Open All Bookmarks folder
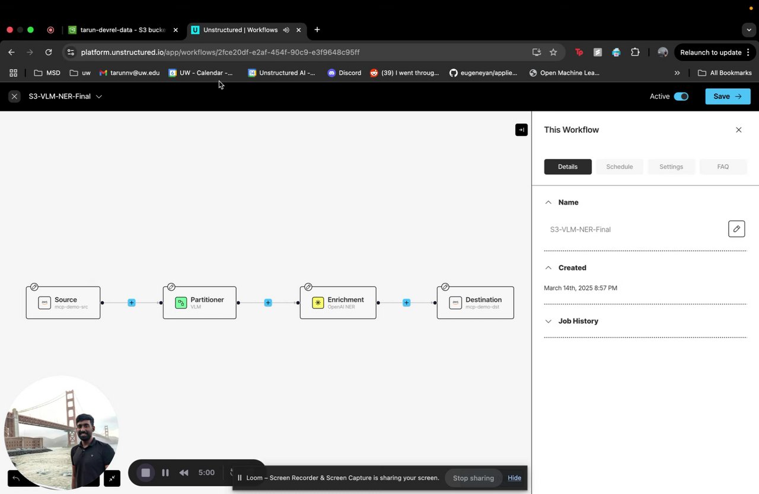The image size is (759, 494). [725, 73]
